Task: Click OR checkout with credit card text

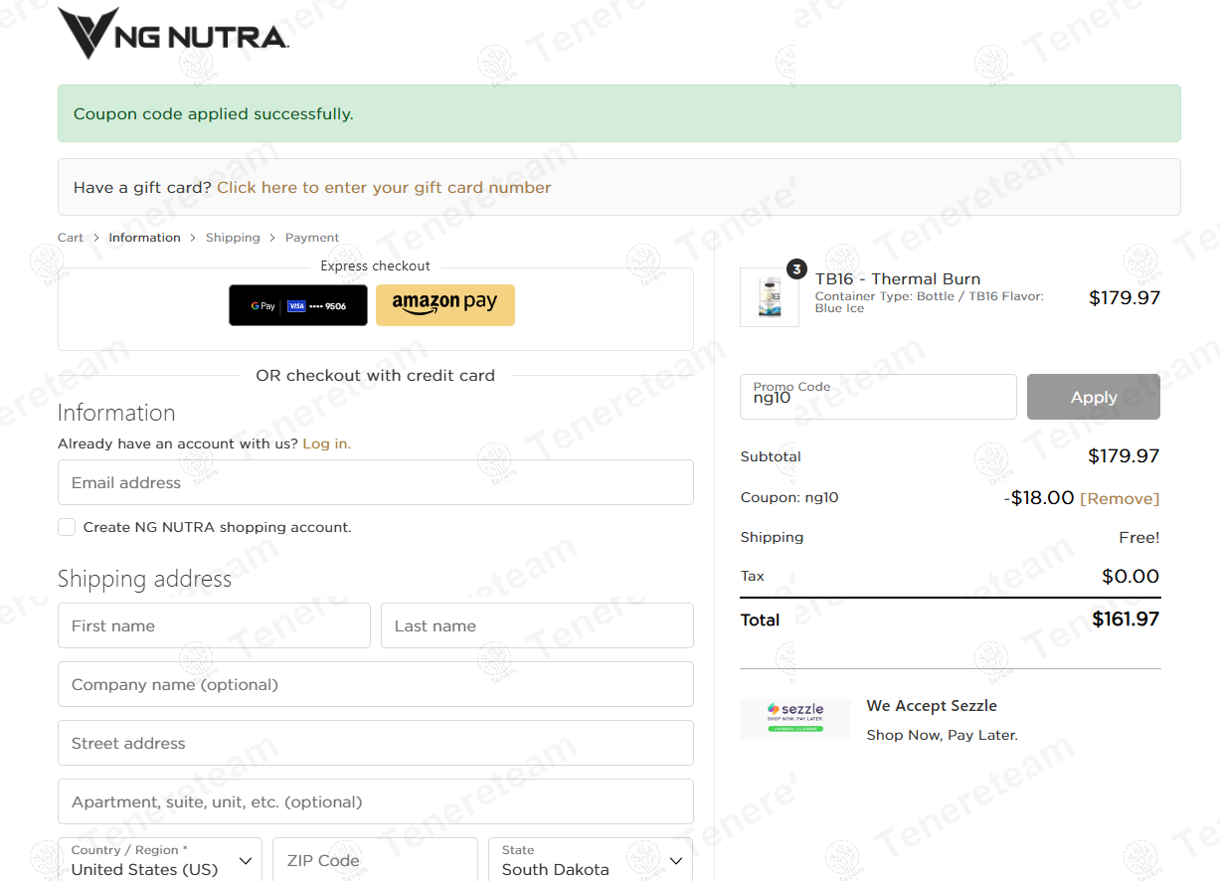Action: click(x=376, y=375)
